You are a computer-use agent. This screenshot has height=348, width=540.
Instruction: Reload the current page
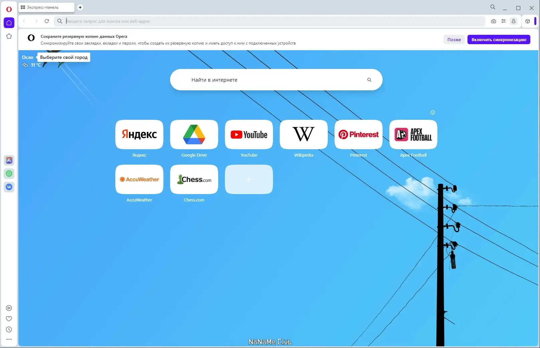point(47,21)
